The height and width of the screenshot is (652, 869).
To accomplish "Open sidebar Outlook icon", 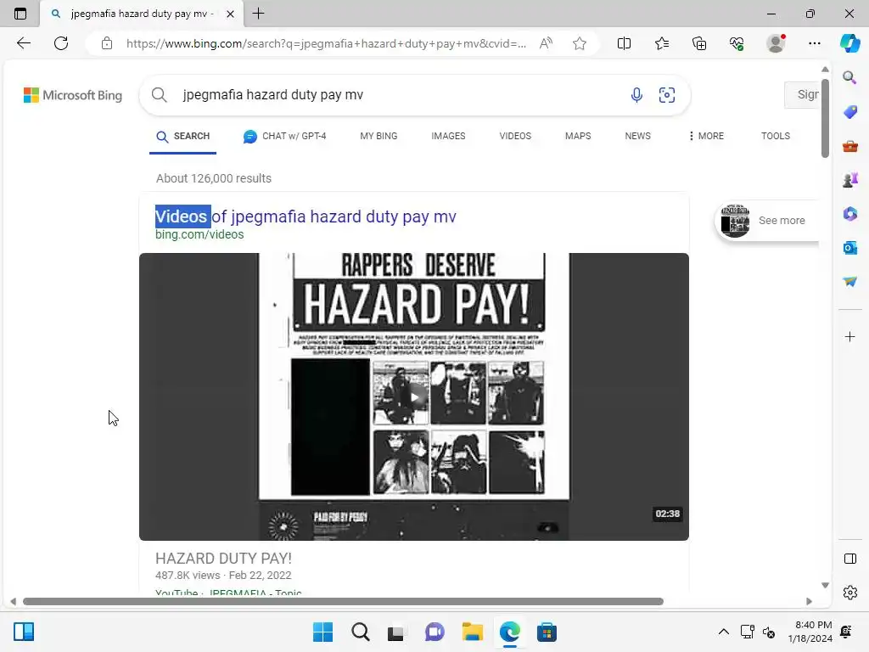I will pyautogui.click(x=849, y=248).
